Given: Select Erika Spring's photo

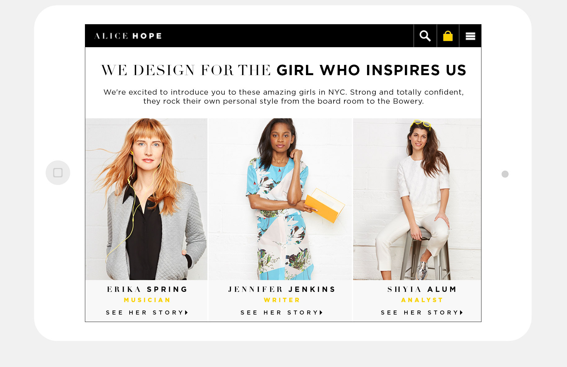Looking at the screenshot, I should (146, 199).
